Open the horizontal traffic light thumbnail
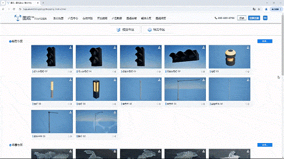The image size is (284, 159). pyautogui.click(x=185, y=57)
